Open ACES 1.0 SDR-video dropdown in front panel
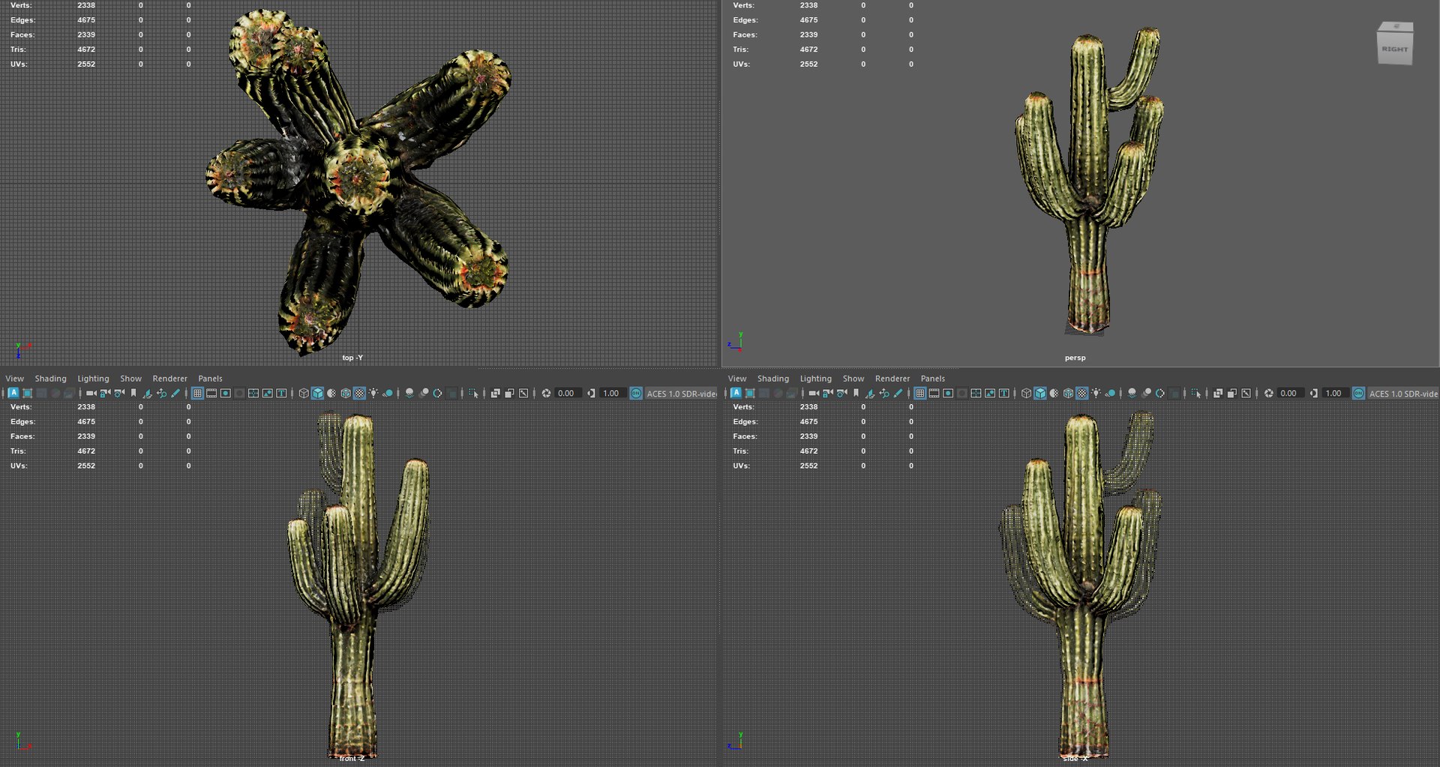 (681, 393)
